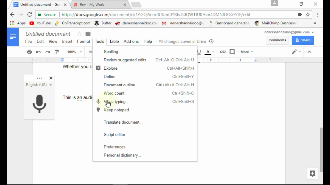Click the Redo arrow
330x185 pixels.
tap(48, 52)
